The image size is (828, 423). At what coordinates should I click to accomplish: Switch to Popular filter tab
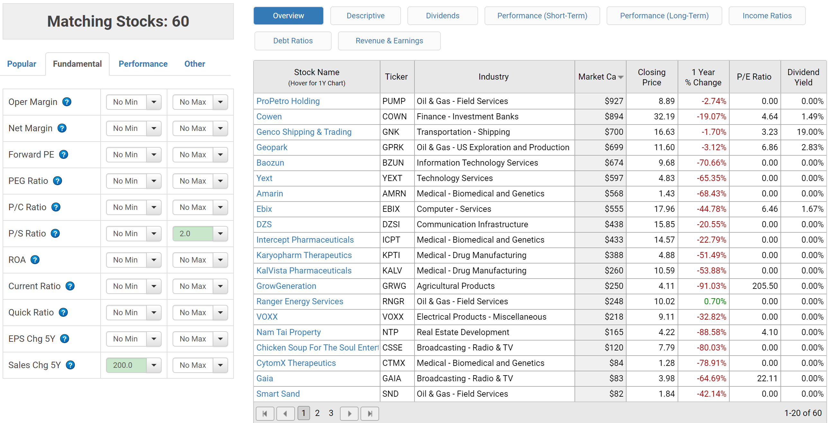pyautogui.click(x=22, y=64)
